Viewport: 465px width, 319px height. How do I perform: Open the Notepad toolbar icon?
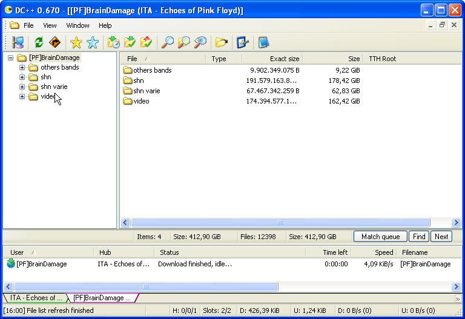[263, 42]
